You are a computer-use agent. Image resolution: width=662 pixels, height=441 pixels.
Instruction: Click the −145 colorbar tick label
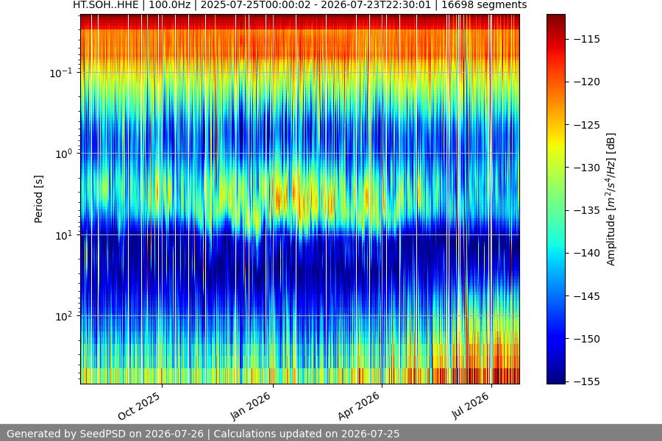(587, 296)
